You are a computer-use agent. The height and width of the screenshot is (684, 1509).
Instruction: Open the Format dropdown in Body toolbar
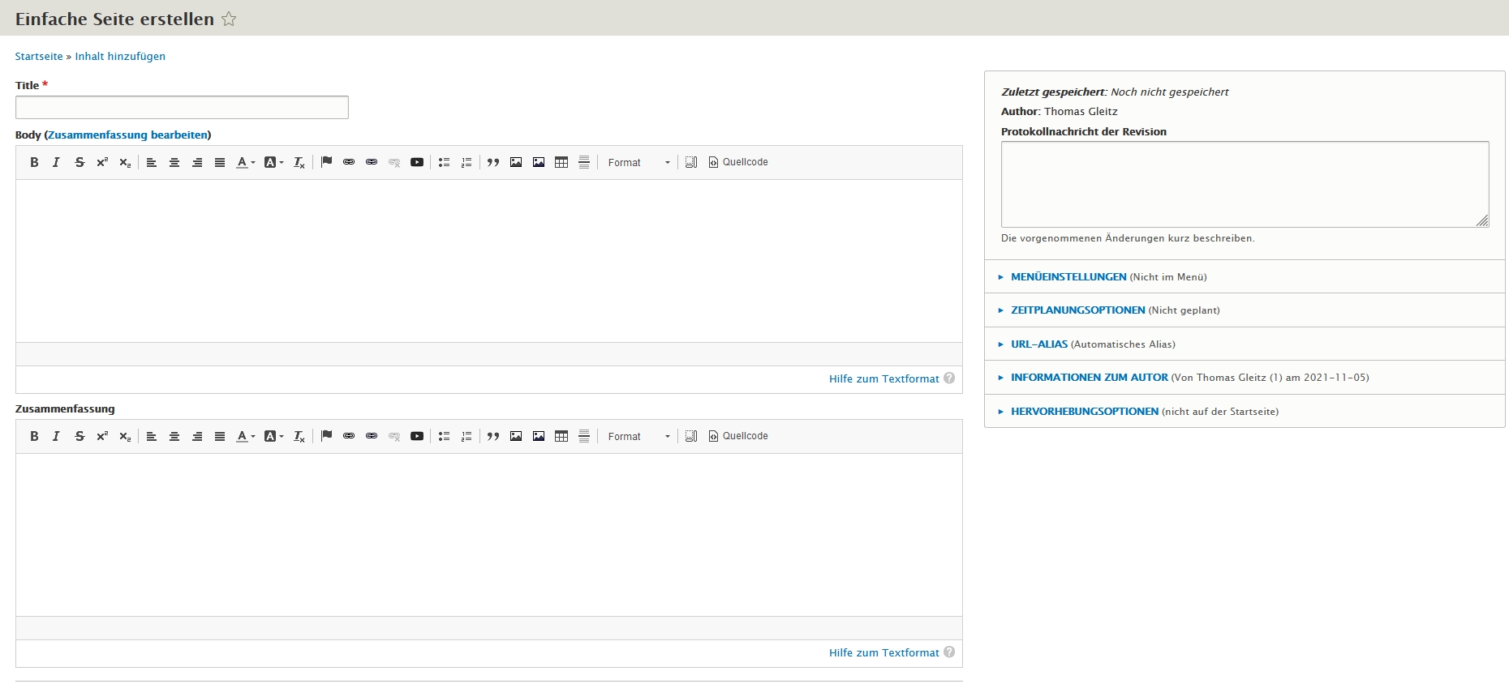[x=638, y=162]
